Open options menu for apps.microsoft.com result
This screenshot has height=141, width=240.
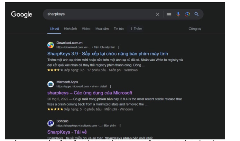pyautogui.click(x=111, y=86)
